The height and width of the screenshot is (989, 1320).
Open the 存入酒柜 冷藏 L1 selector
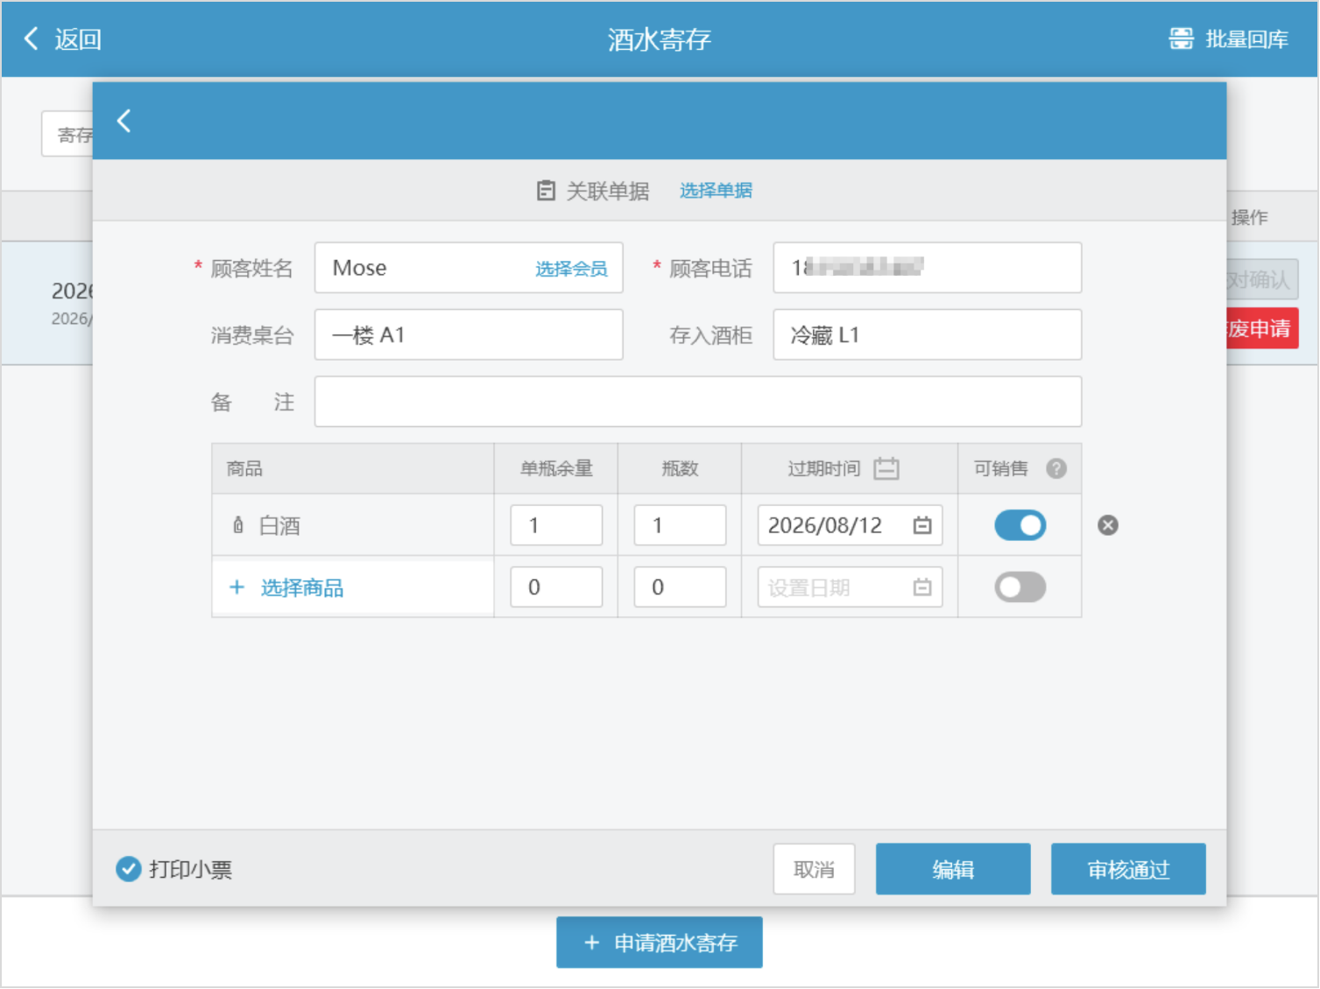[x=927, y=334]
